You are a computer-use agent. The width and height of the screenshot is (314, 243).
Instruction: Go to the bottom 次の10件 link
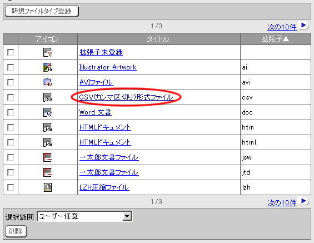282,203
